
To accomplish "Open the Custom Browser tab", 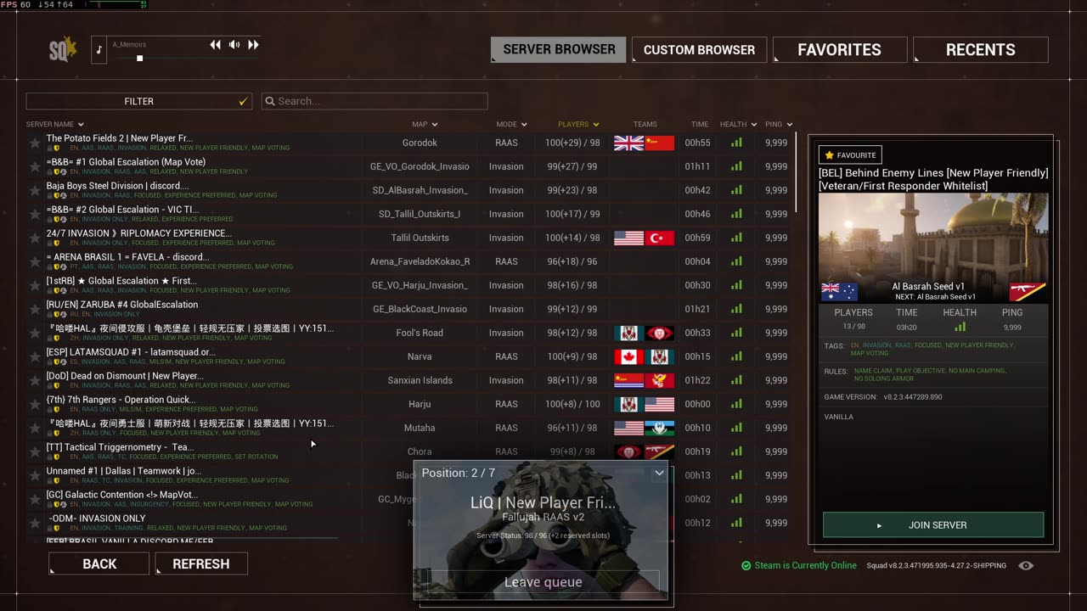I will click(x=699, y=49).
